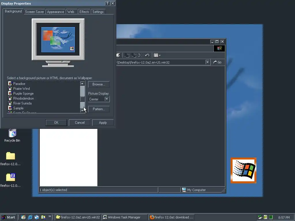Click the 8:57 PM taskbar clock
The image size is (295, 221).
[x=284, y=218]
